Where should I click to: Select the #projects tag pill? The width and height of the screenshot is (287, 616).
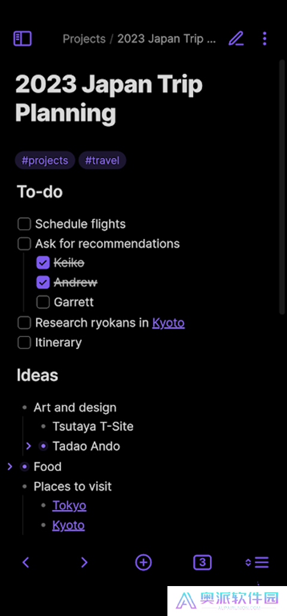pos(45,160)
